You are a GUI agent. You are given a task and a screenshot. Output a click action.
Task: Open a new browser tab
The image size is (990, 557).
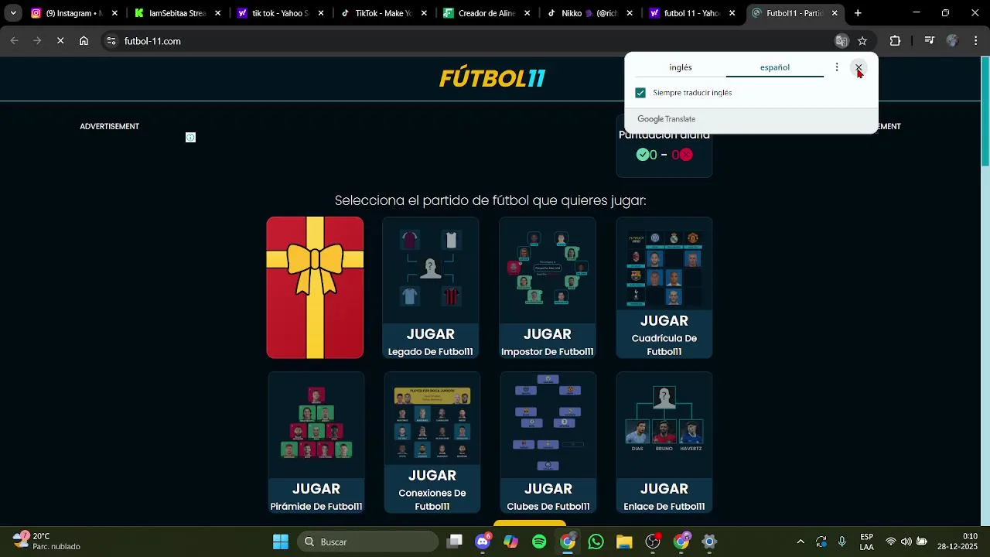point(858,13)
